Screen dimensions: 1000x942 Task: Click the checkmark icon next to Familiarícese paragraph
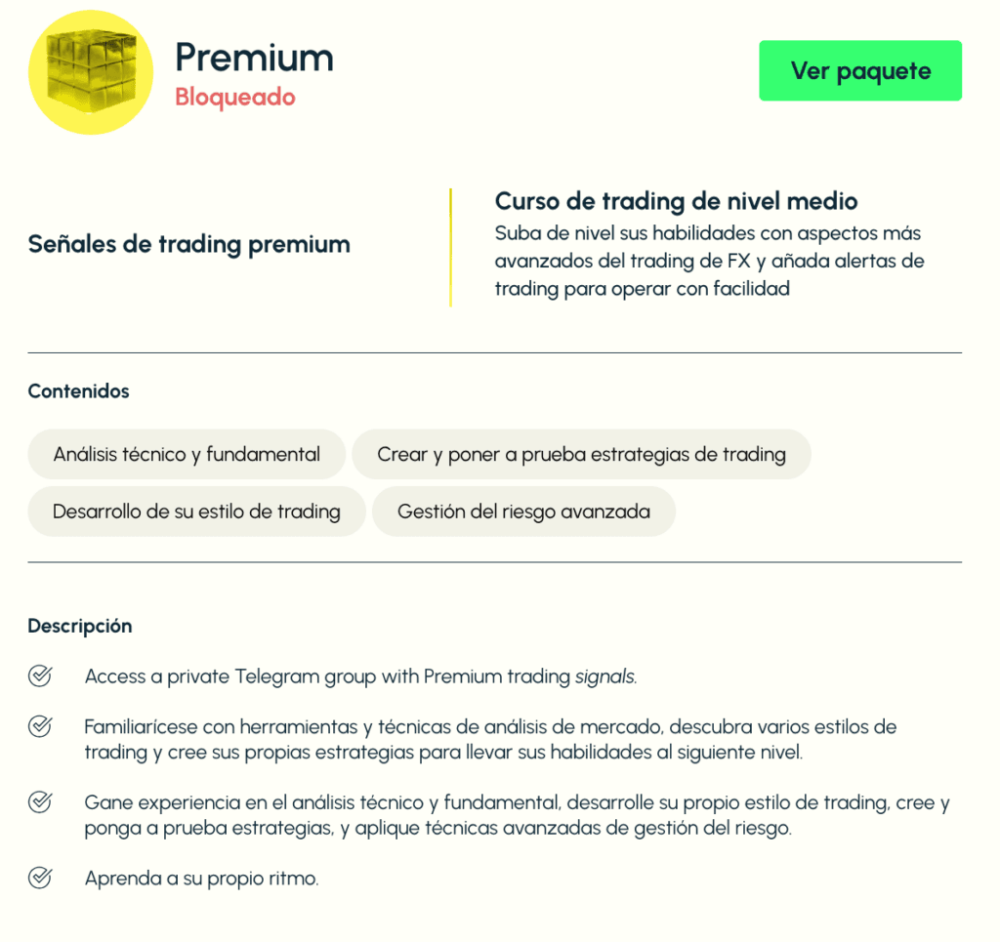click(40, 727)
